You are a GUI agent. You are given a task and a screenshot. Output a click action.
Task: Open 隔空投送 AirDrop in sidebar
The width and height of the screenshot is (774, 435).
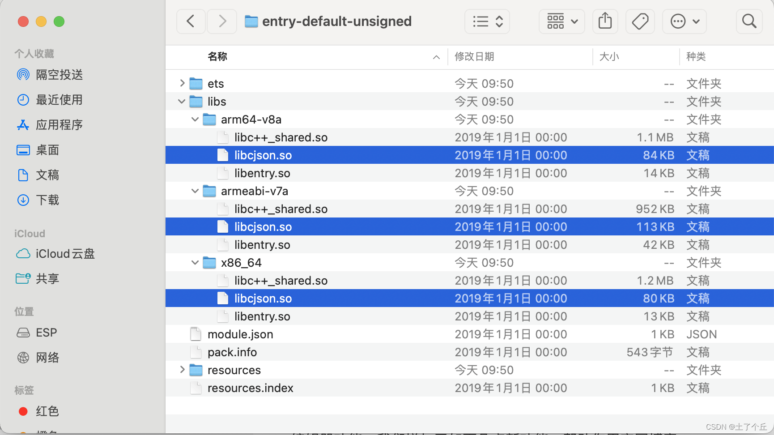(50, 75)
